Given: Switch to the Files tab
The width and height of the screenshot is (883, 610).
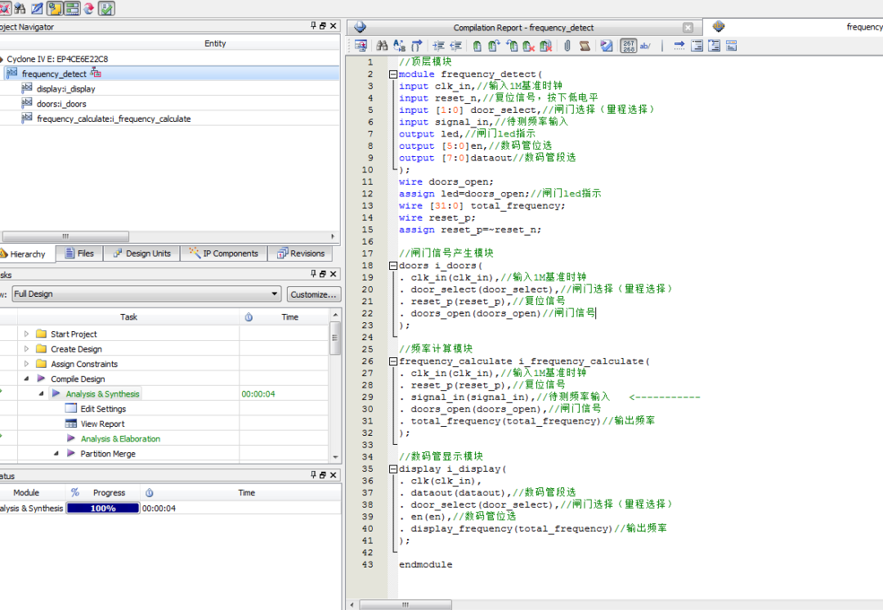Looking at the screenshot, I should (78, 253).
